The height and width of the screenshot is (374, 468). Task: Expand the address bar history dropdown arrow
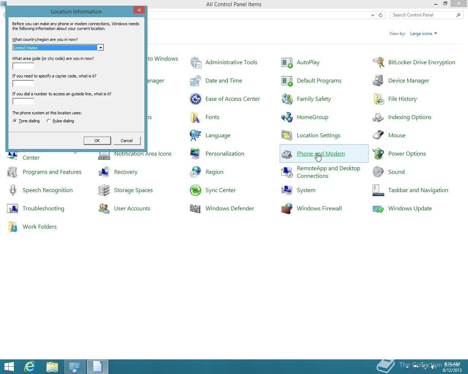(373, 15)
